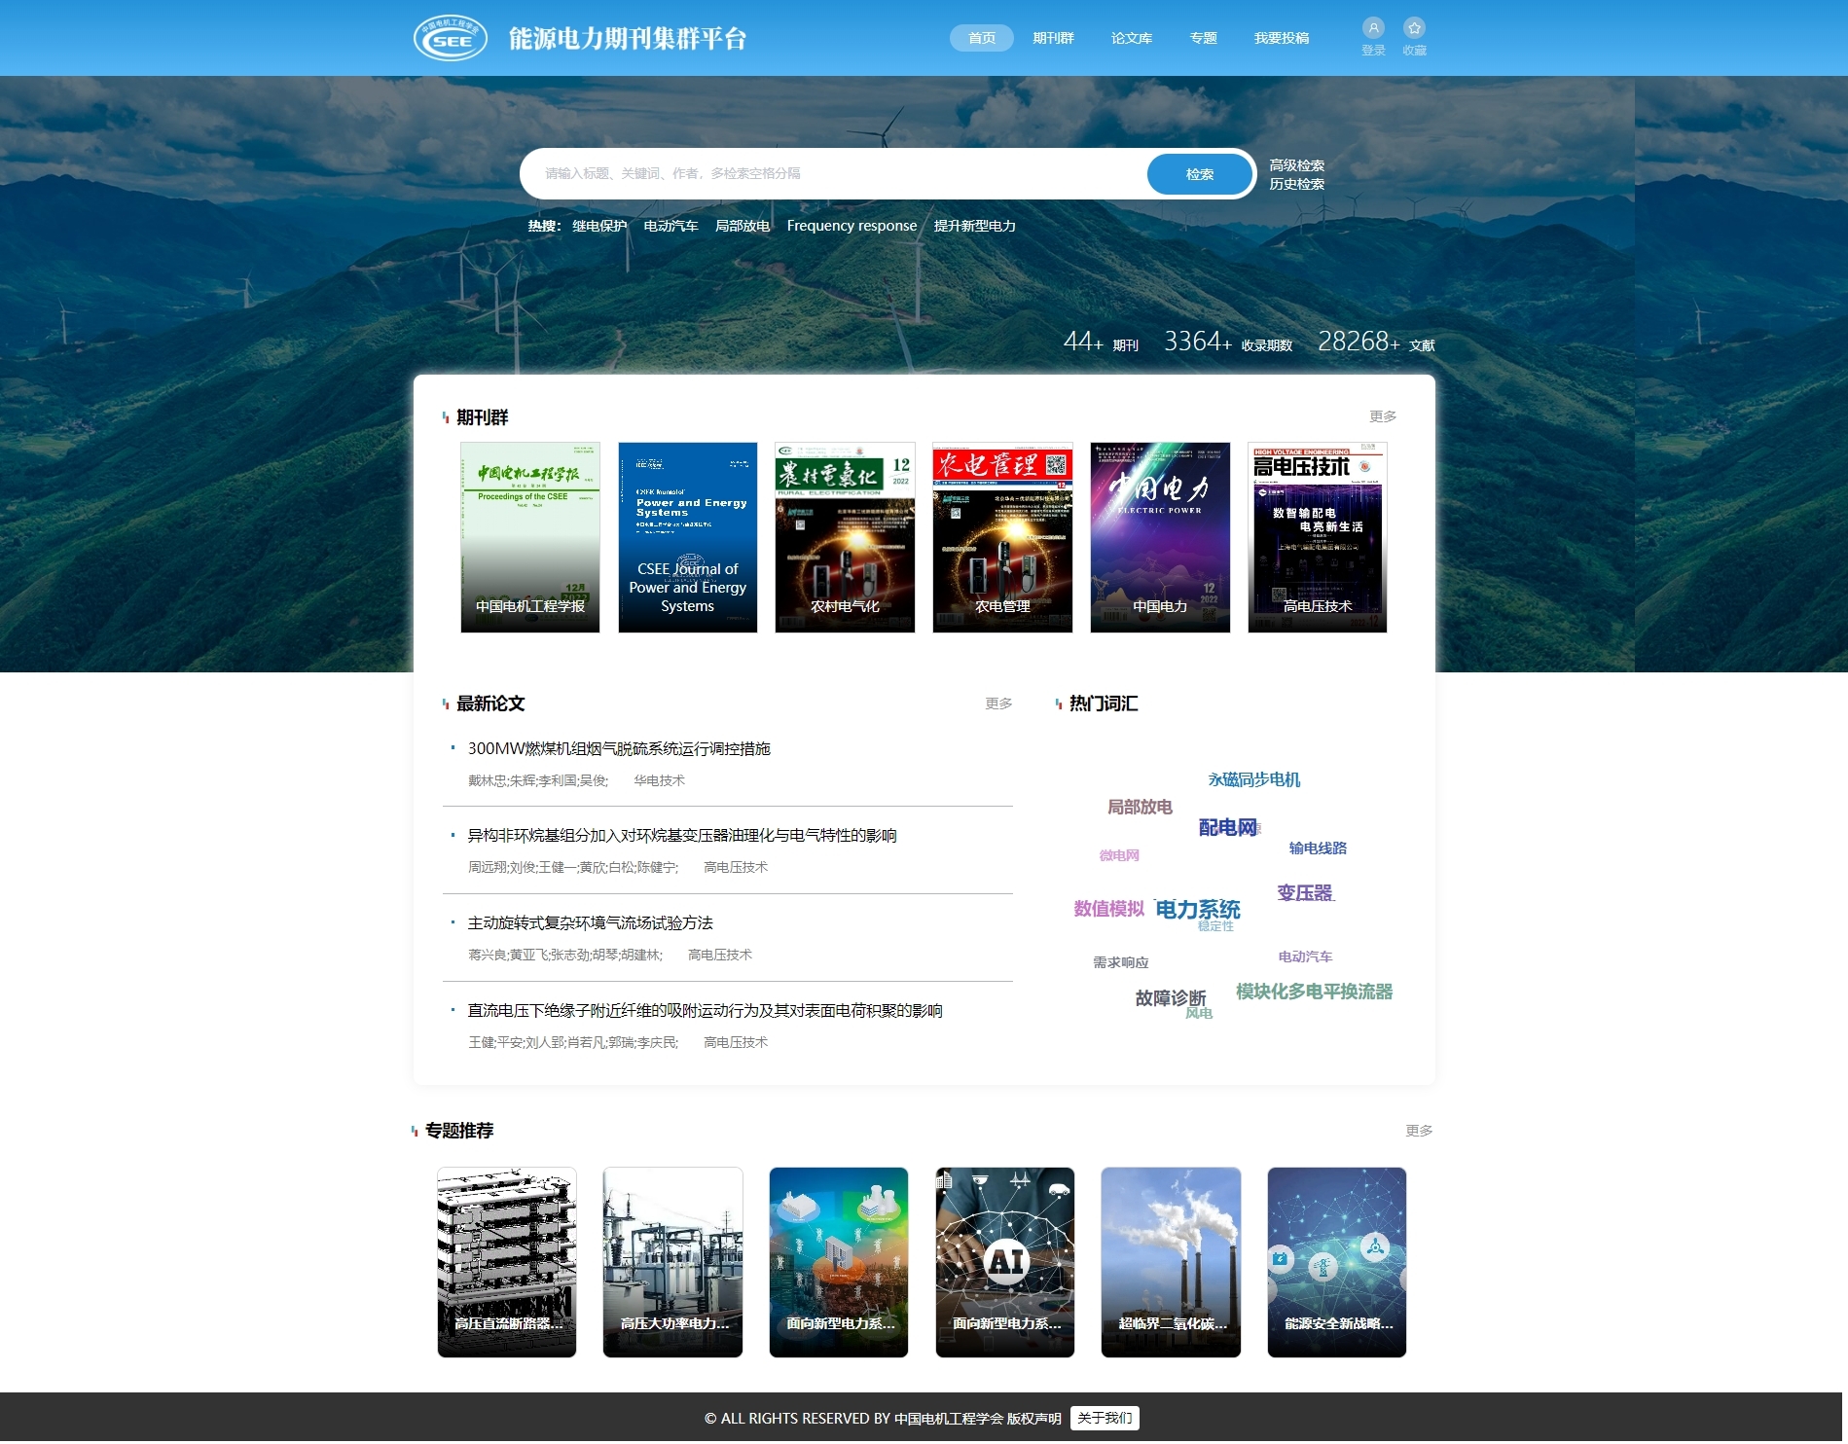Image resolution: width=1848 pixels, height=1444 pixels.
Task: Open 高级检索 advanced search
Action: 1296,165
